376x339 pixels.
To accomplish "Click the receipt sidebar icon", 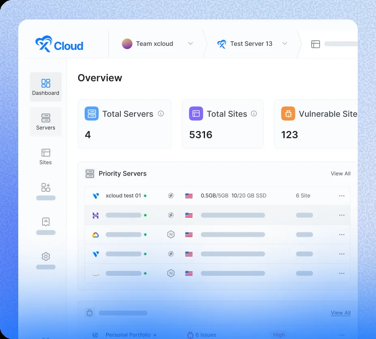I will (45, 222).
